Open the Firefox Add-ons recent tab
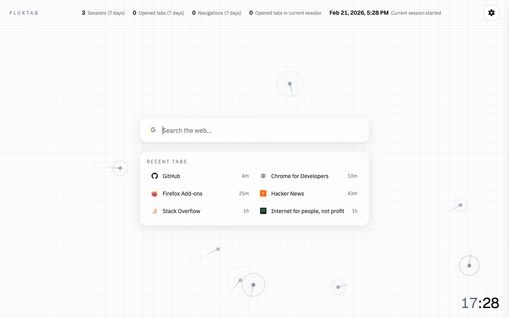The width and height of the screenshot is (509, 318). (182, 194)
